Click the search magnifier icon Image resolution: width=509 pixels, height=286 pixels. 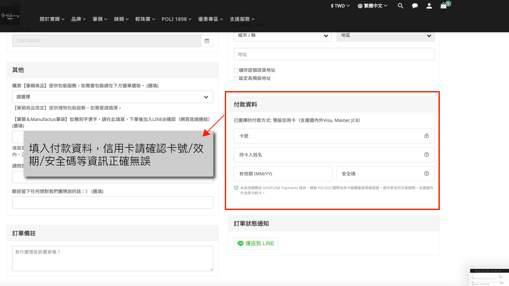[x=401, y=6]
